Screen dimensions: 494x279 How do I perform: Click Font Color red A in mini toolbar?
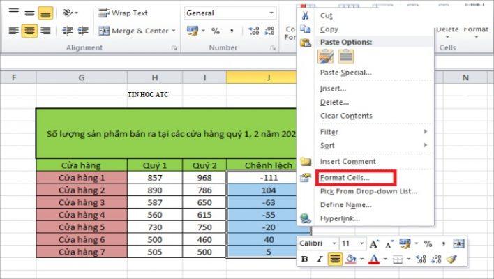pyautogui.click(x=374, y=259)
